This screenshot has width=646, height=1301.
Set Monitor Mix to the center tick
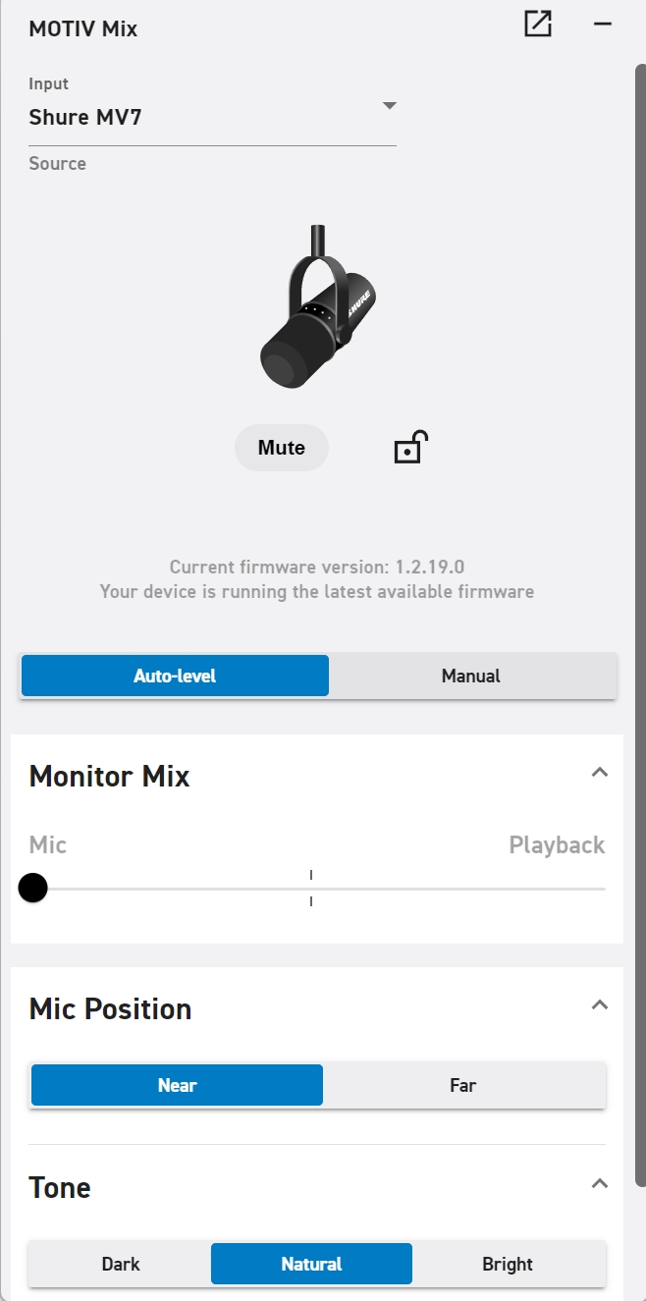tap(311, 888)
